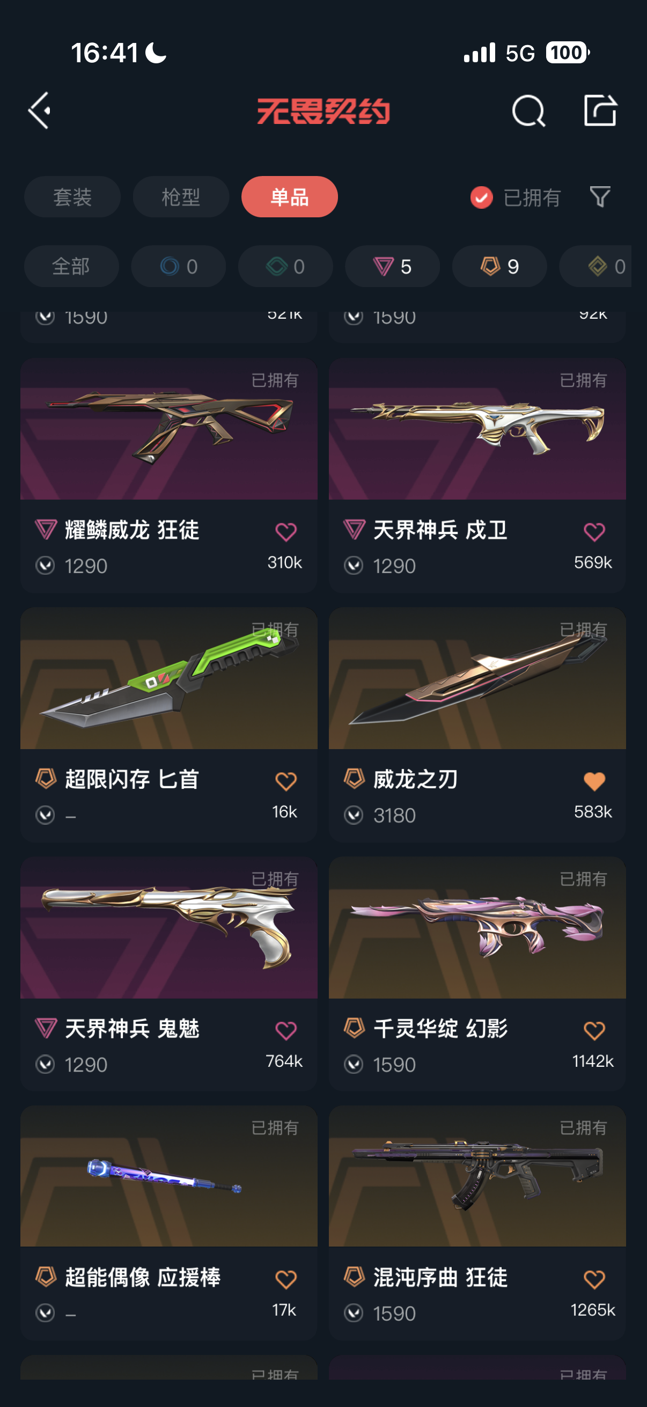Viewport: 647px width, 1407px height.
Task: Tap the back arrow icon
Action: tap(39, 111)
